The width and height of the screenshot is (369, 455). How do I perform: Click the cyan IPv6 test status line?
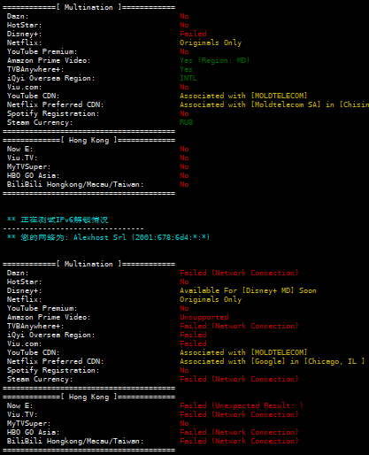(58, 220)
